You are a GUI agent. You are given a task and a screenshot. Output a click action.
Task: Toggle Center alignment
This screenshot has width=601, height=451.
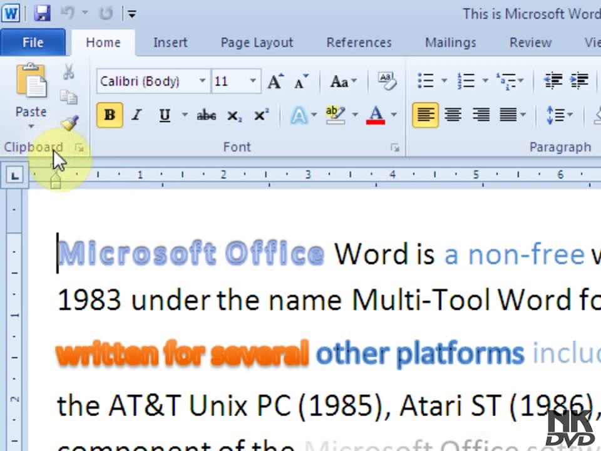click(x=453, y=115)
